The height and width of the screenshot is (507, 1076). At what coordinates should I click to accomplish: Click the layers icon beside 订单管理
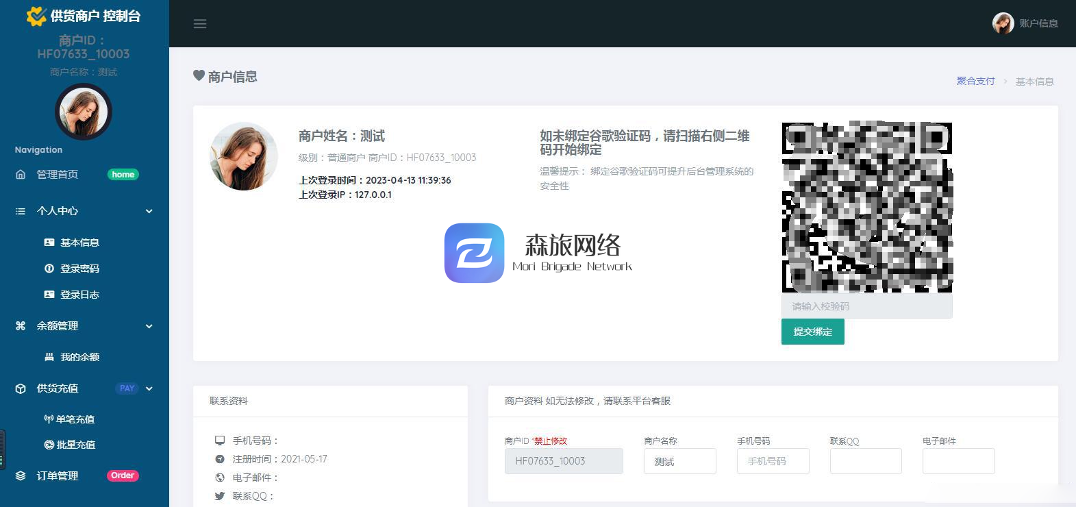21,475
